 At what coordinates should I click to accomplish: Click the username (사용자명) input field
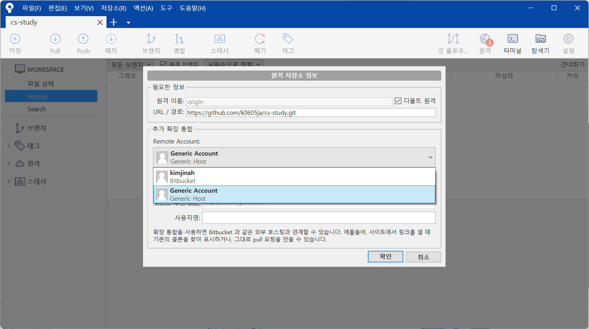point(319,218)
